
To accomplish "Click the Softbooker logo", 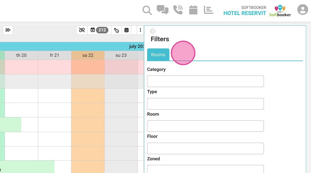I will tap(280, 11).
